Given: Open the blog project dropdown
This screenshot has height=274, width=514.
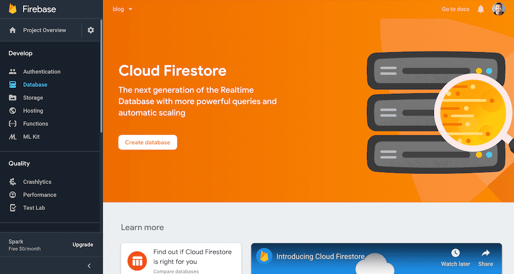Looking at the screenshot, I should [x=123, y=9].
